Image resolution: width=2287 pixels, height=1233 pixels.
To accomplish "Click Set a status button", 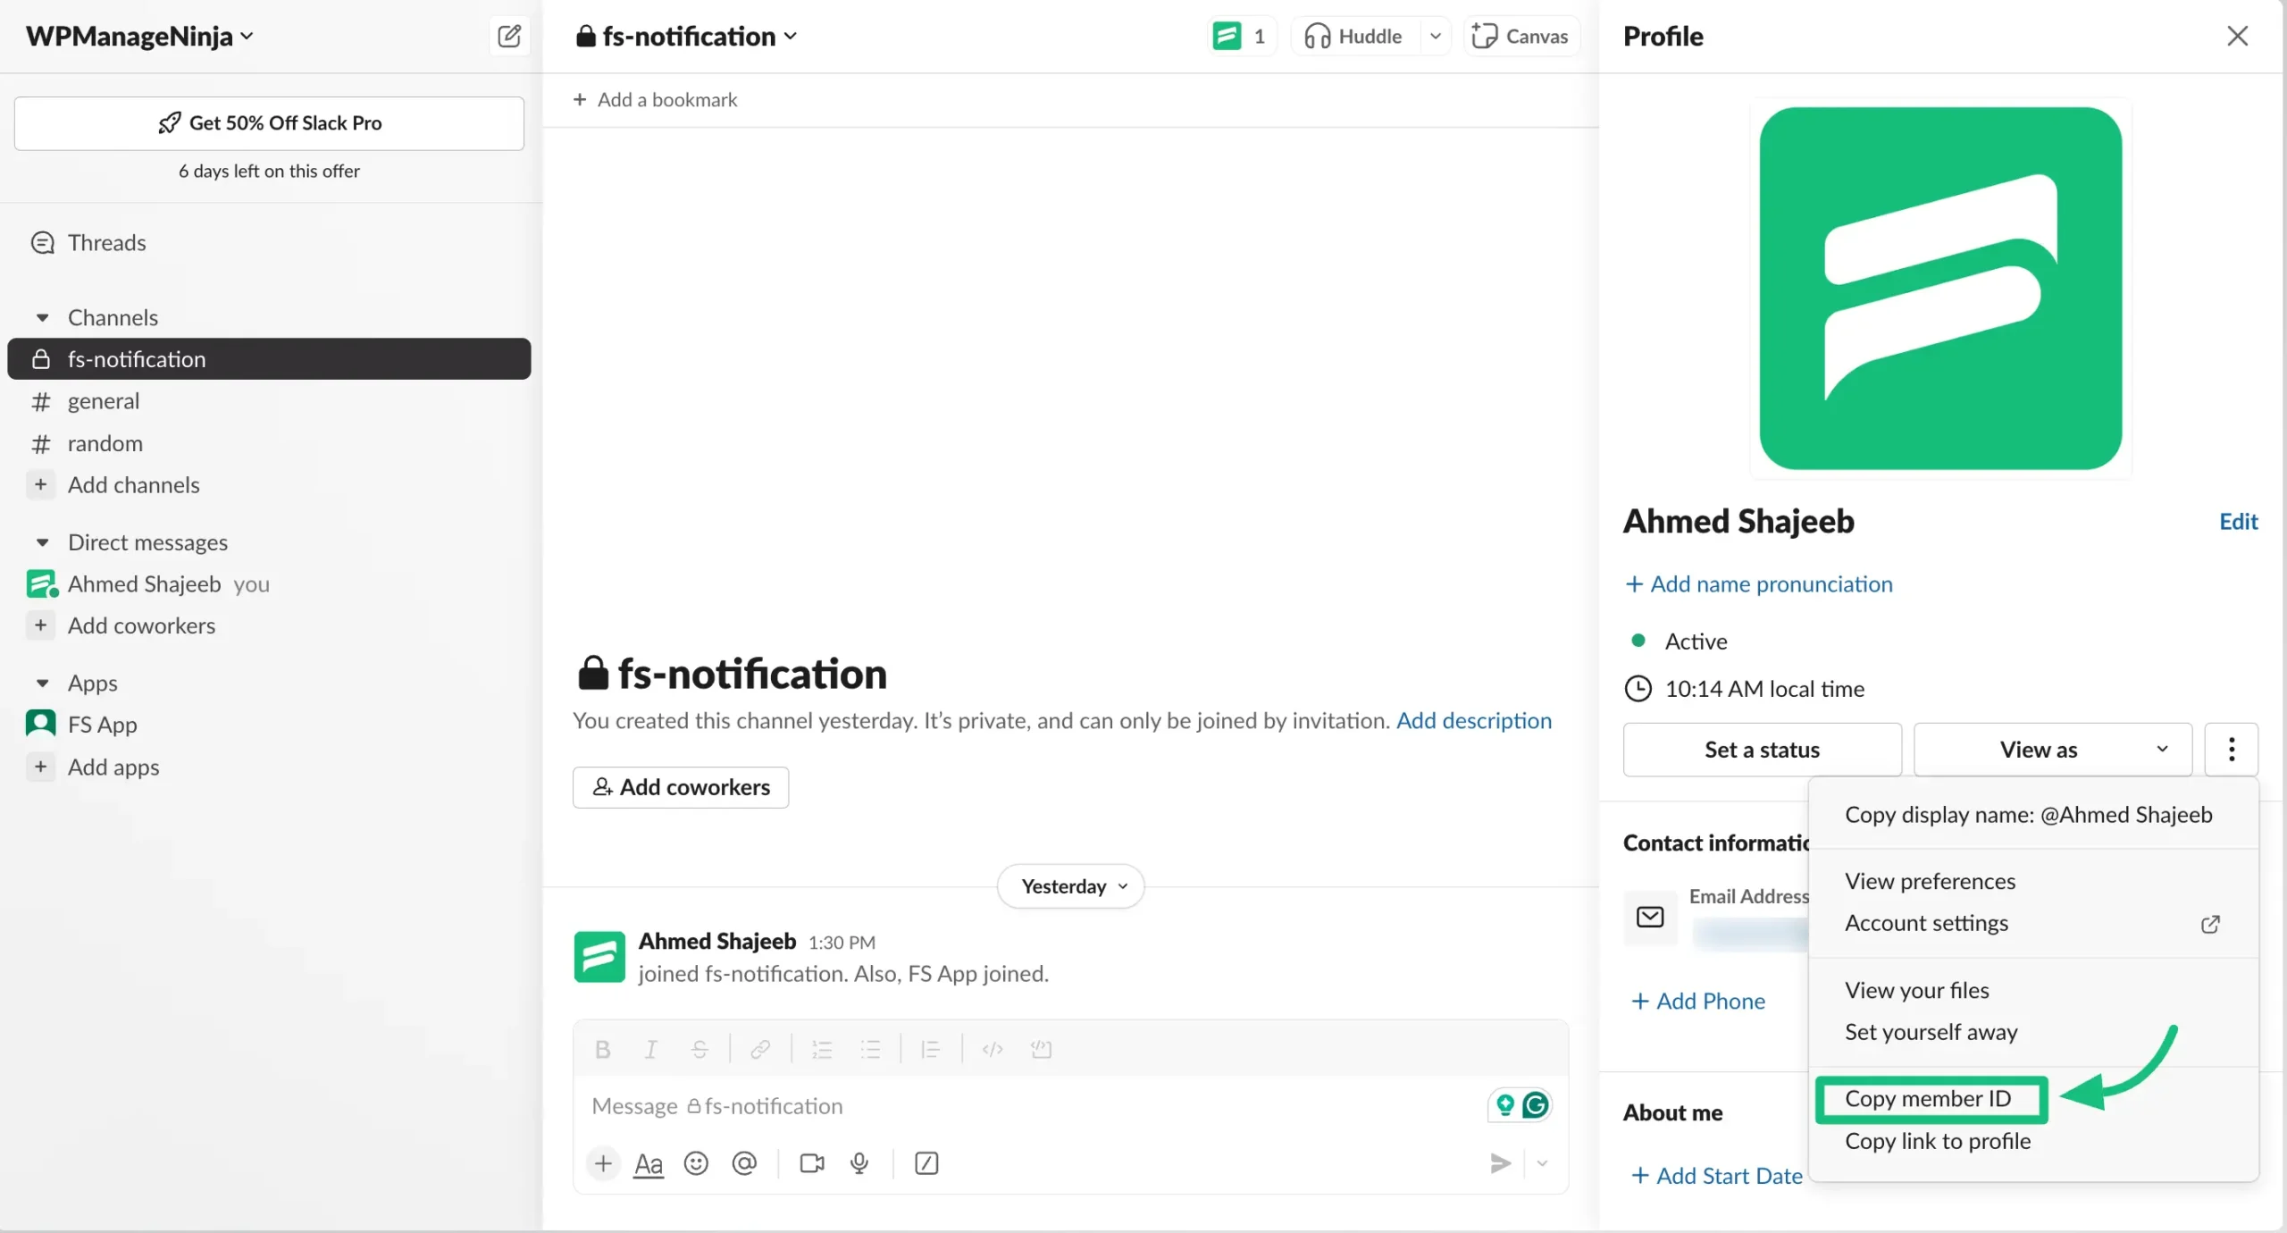I will (1761, 749).
